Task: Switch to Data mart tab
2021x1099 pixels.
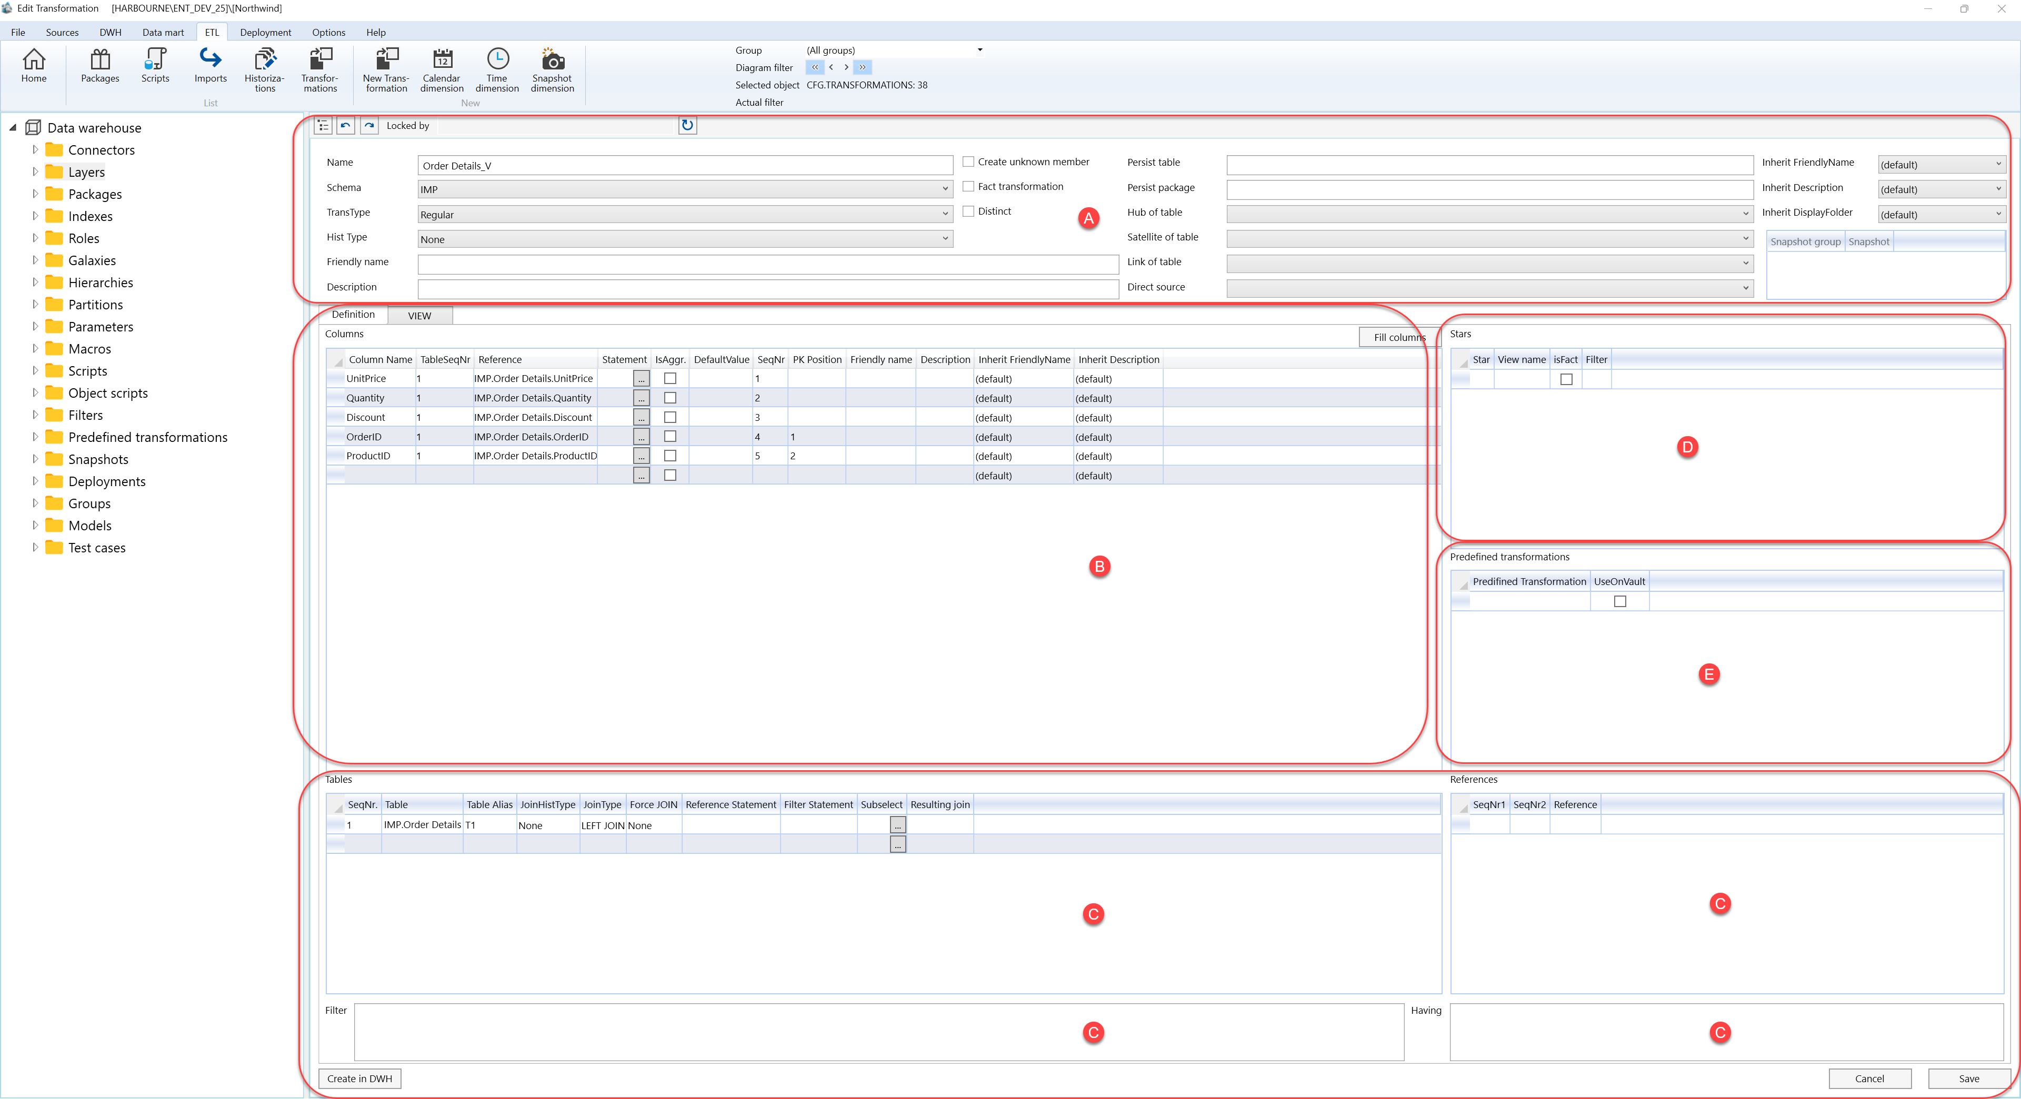Action: [x=163, y=32]
